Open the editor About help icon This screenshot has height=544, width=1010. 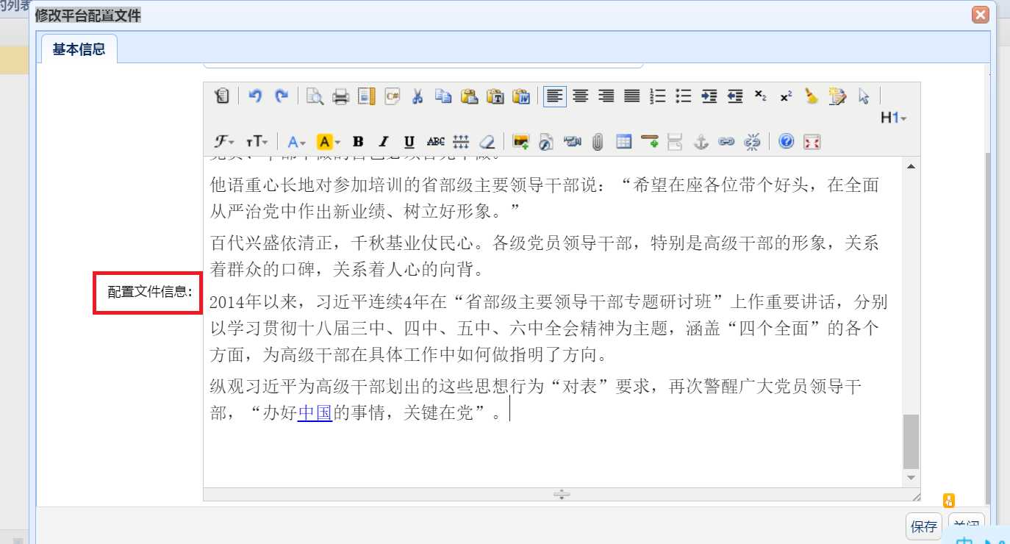point(786,142)
